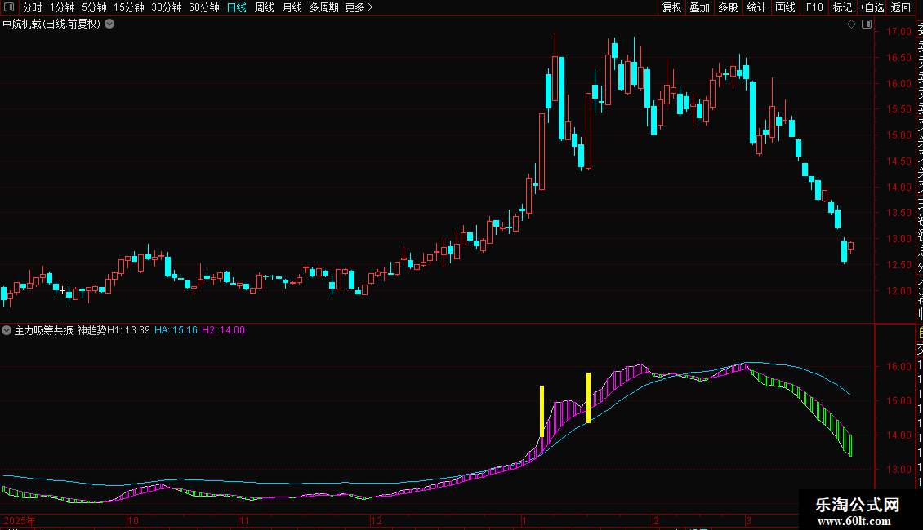Image resolution: width=923 pixels, height=530 pixels.
Task: Click the 17.00 price axis label
Action: coord(898,32)
